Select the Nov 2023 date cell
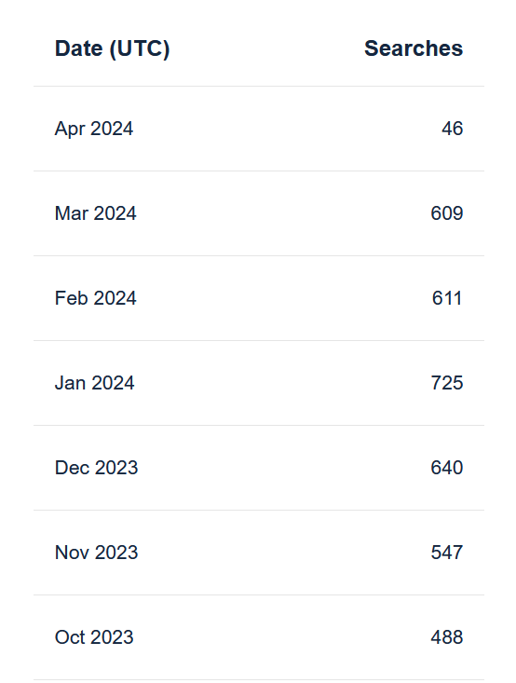Screen dimensions: 516x683 pos(96,553)
